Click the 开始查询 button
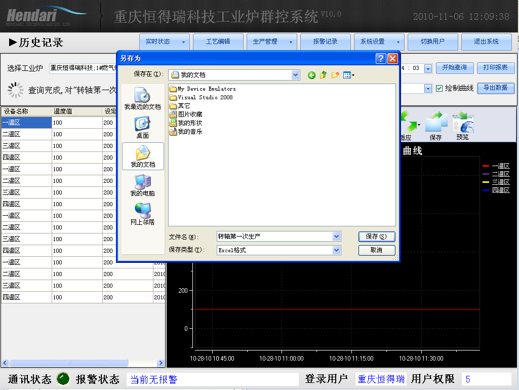 pos(454,68)
